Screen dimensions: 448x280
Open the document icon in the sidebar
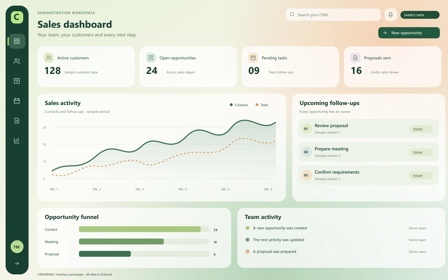pos(17,121)
